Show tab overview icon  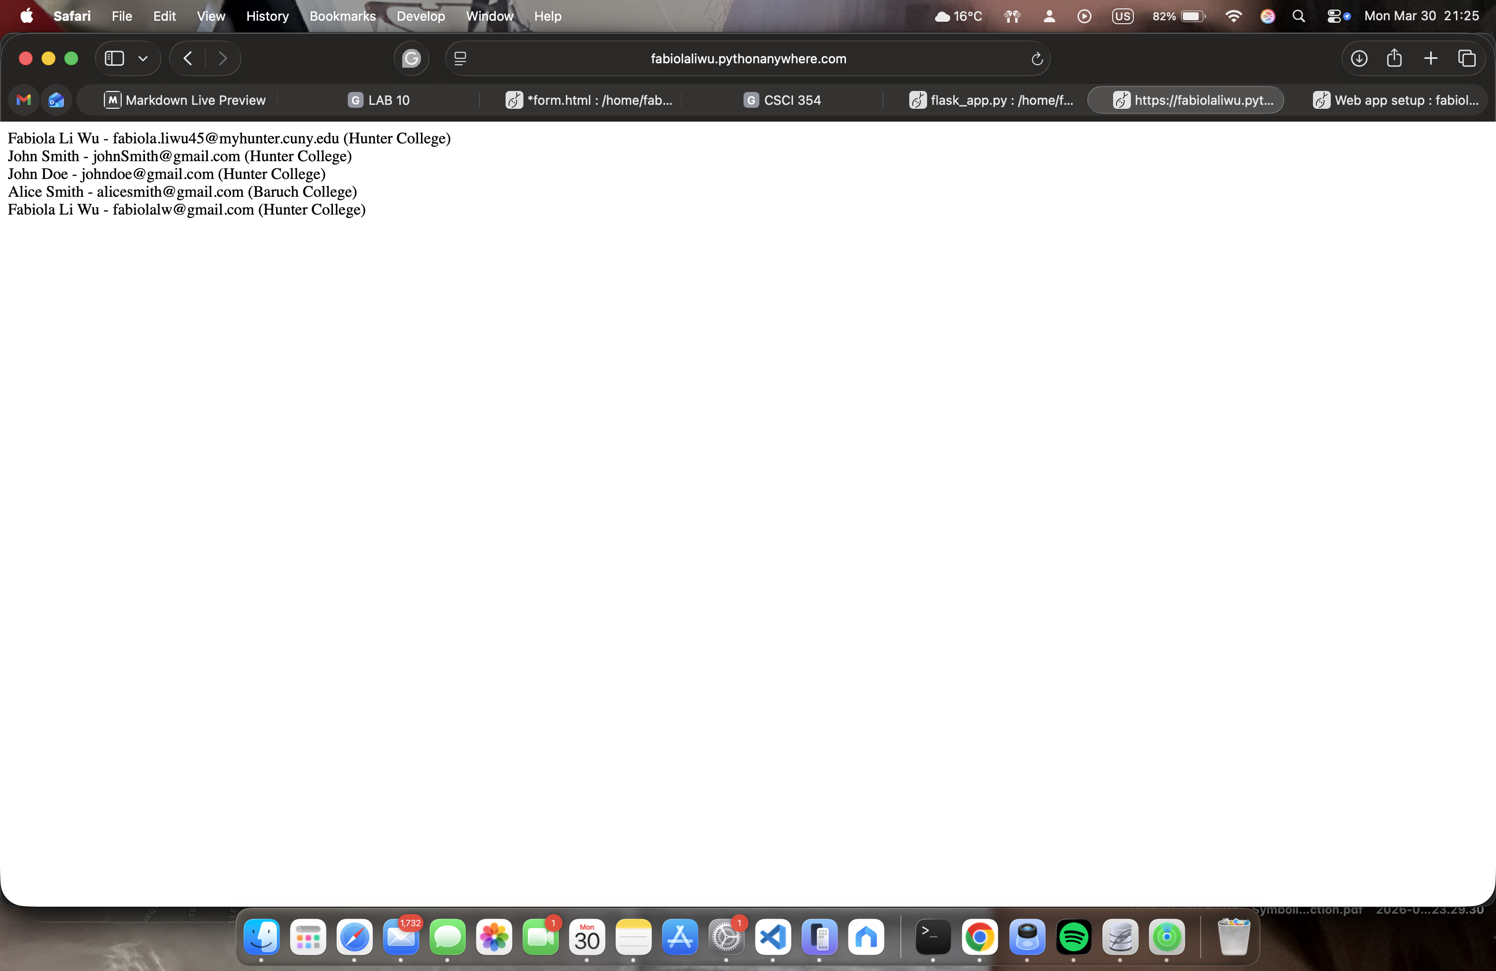pos(1467,58)
